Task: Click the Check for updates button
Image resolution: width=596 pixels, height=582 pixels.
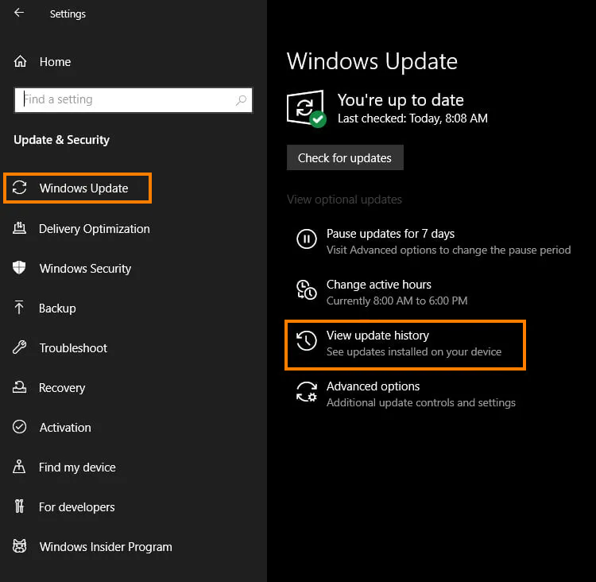Action: (x=345, y=157)
